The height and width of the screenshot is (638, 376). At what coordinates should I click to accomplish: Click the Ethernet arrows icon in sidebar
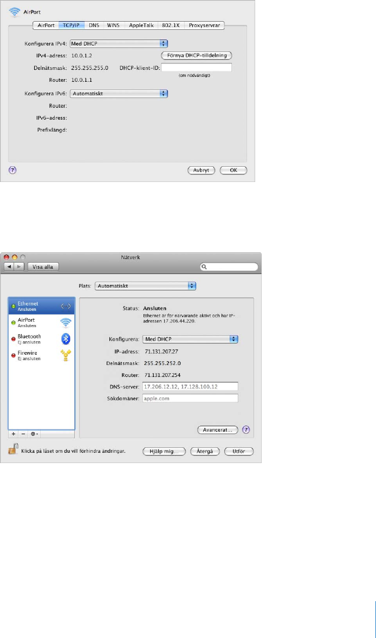(x=66, y=306)
